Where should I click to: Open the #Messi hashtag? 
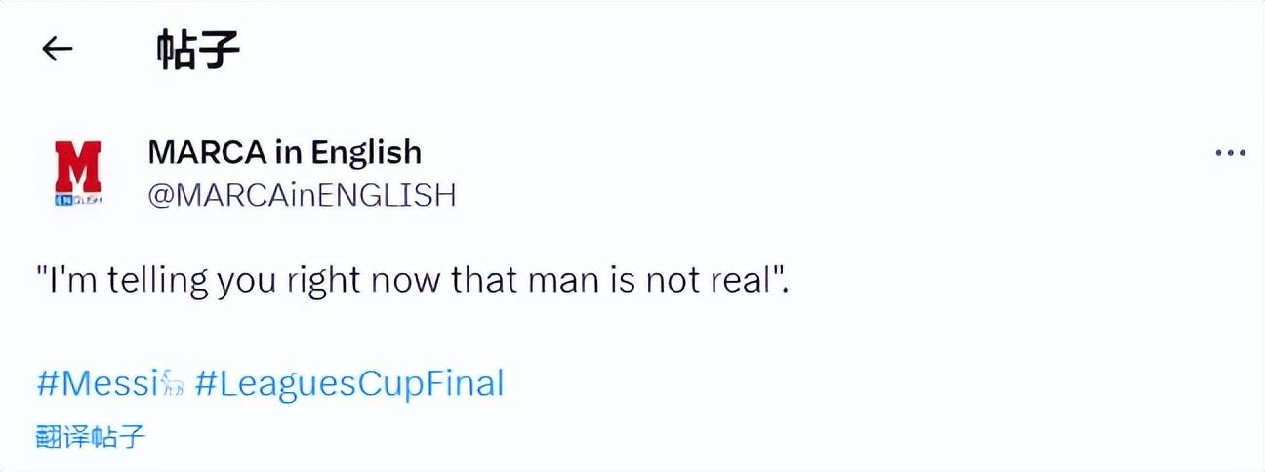(98, 383)
